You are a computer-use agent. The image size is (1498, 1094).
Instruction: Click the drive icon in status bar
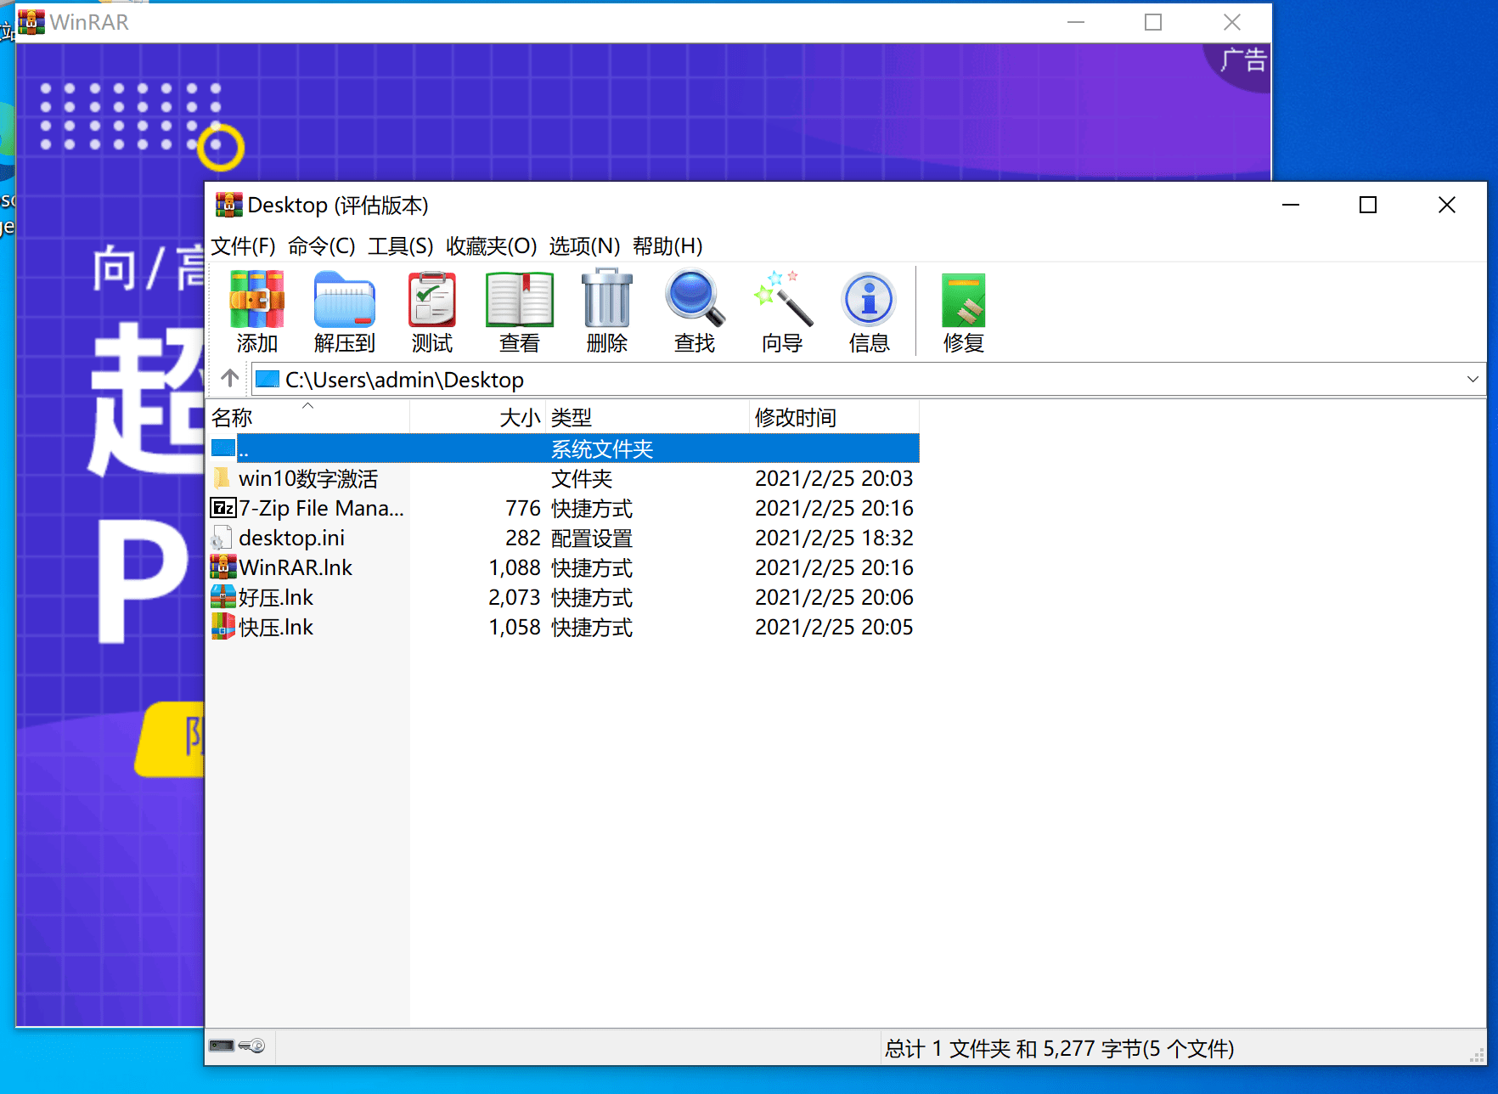point(222,1046)
